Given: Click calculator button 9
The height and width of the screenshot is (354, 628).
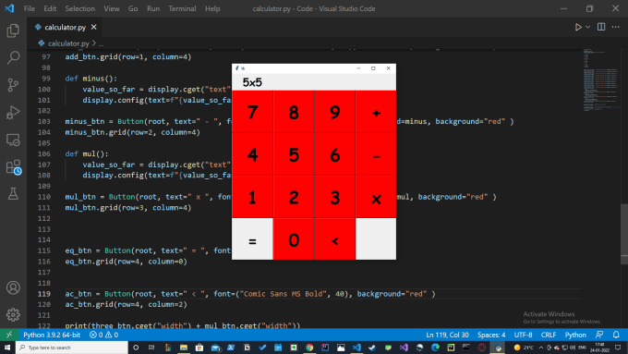Looking at the screenshot, I should [x=335, y=112].
